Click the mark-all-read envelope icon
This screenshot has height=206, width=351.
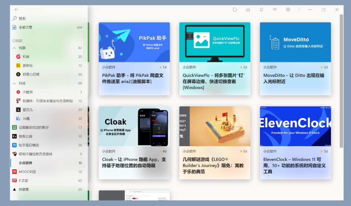(x=248, y=10)
